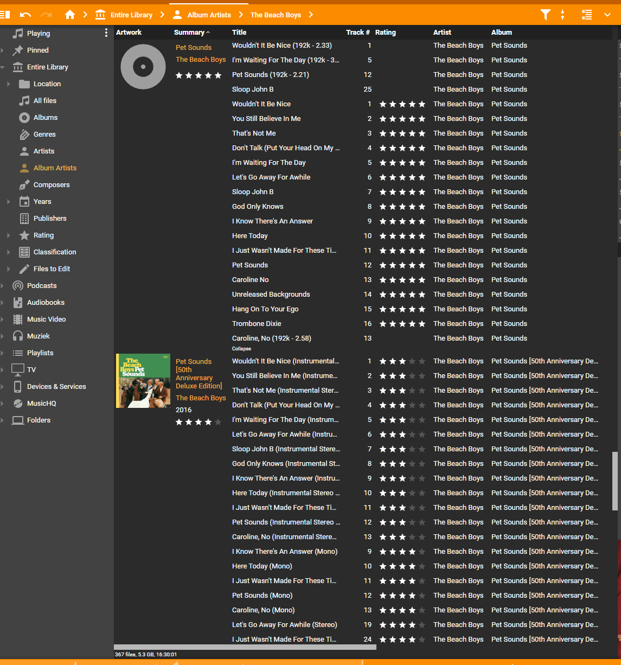Open the Pet Sounds 50th Anniversary album link

click(199, 374)
